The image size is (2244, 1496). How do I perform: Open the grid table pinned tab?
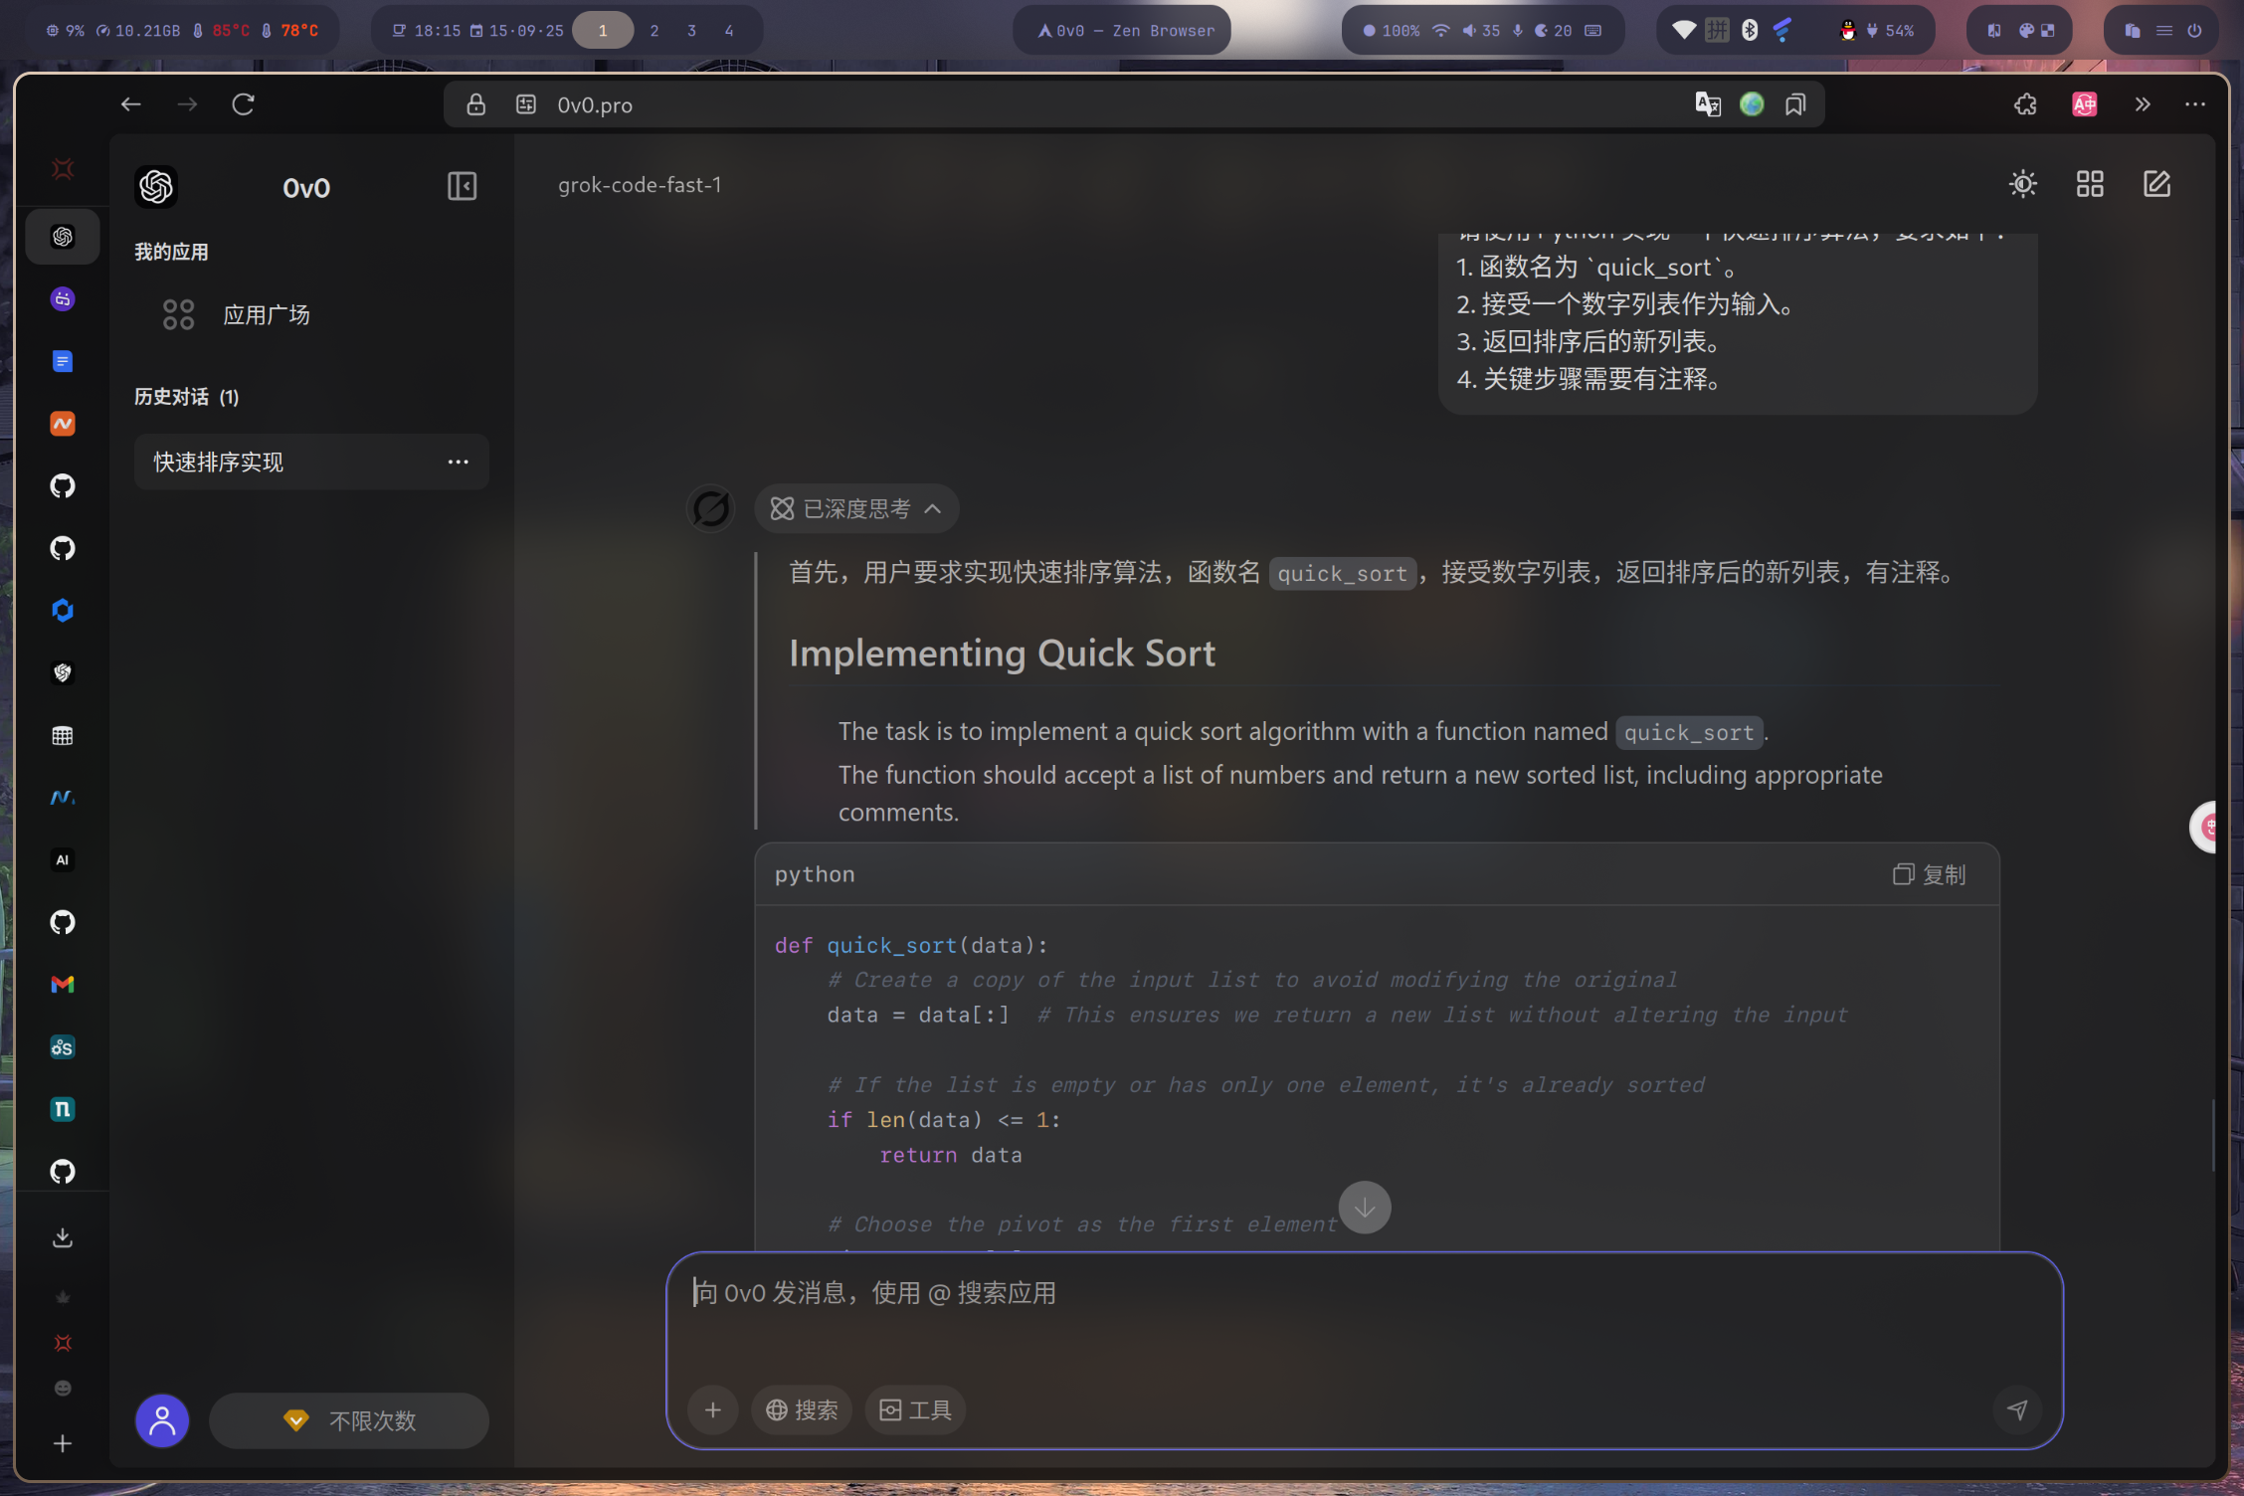pos(63,736)
